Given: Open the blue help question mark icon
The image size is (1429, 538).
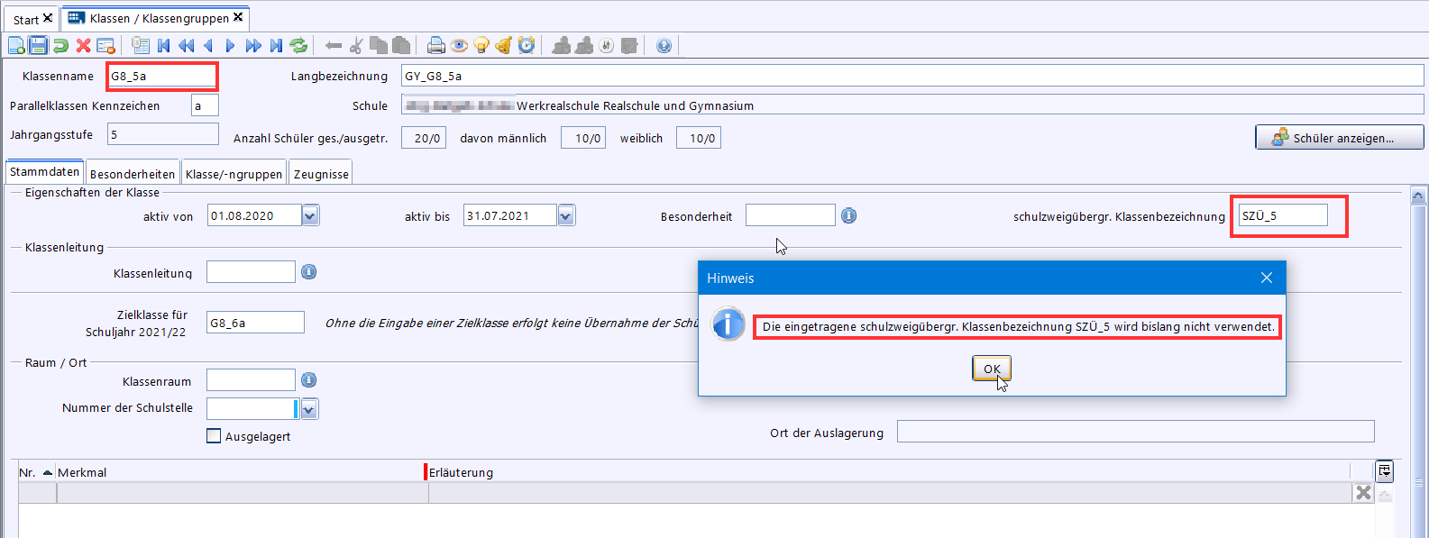Looking at the screenshot, I should [664, 45].
